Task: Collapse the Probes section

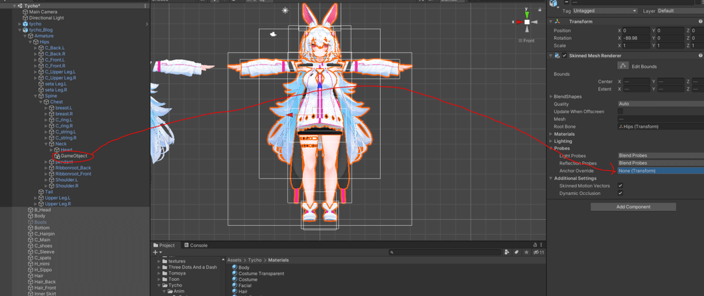Action: pos(550,148)
